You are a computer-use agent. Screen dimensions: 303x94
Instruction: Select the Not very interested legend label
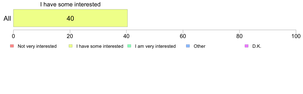[37, 46]
